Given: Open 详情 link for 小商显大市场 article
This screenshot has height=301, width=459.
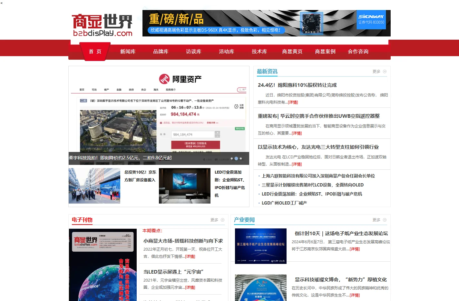Looking at the screenshot, I should [190, 256].
